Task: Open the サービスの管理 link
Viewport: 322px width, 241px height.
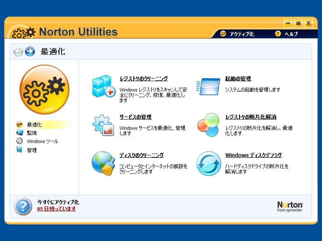Action: coord(135,117)
